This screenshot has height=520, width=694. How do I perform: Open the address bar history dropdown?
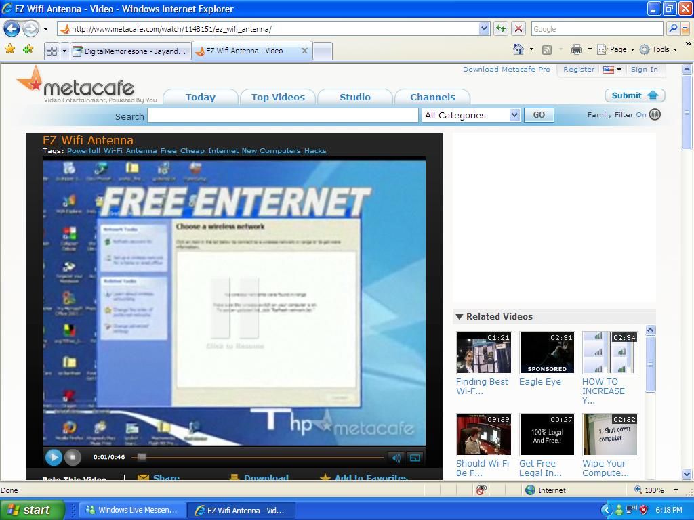click(484, 28)
